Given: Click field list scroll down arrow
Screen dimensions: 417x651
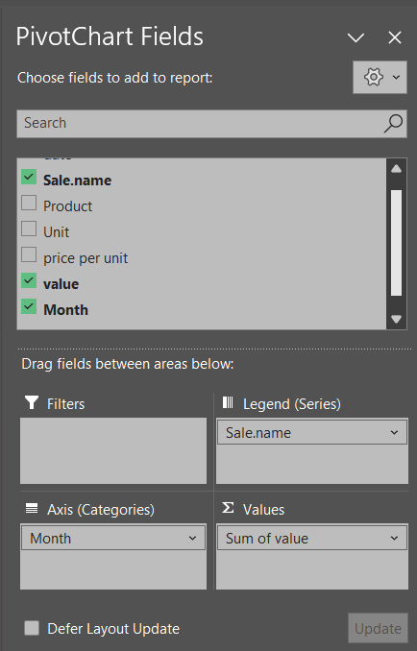Looking at the screenshot, I should pyautogui.click(x=396, y=319).
